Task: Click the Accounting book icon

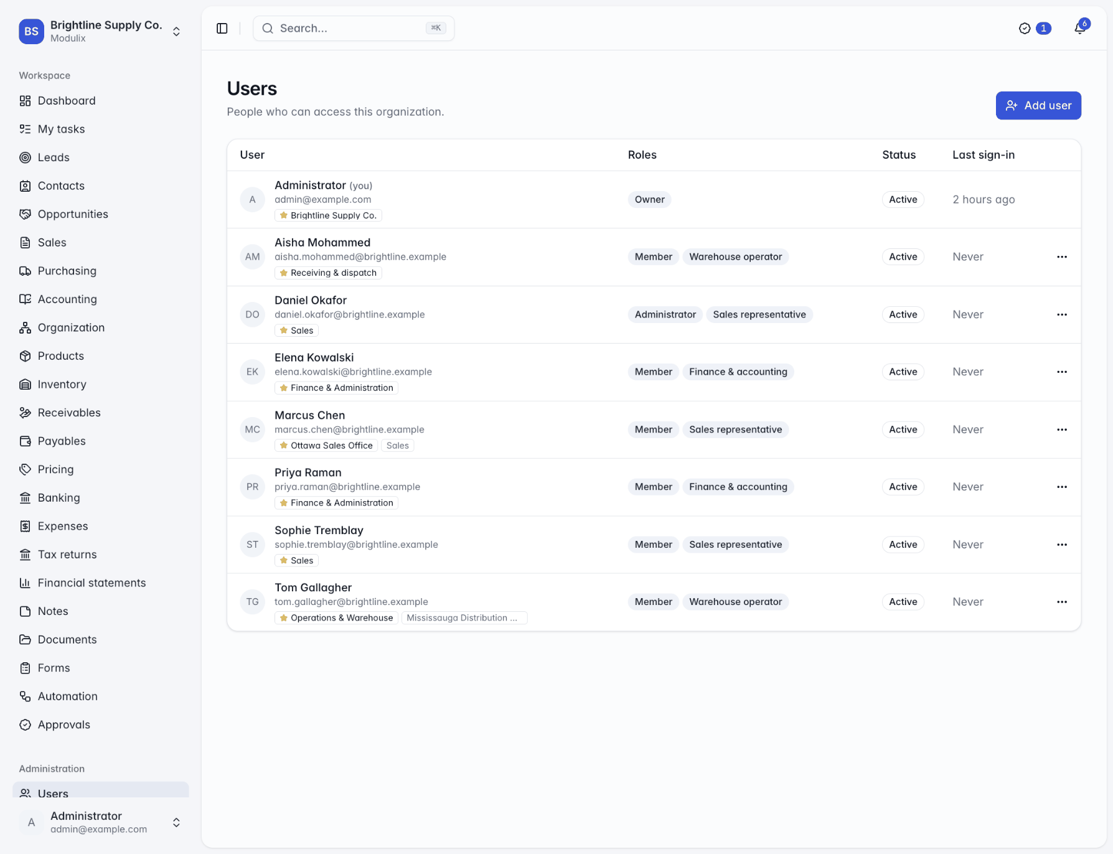Action: 25,299
